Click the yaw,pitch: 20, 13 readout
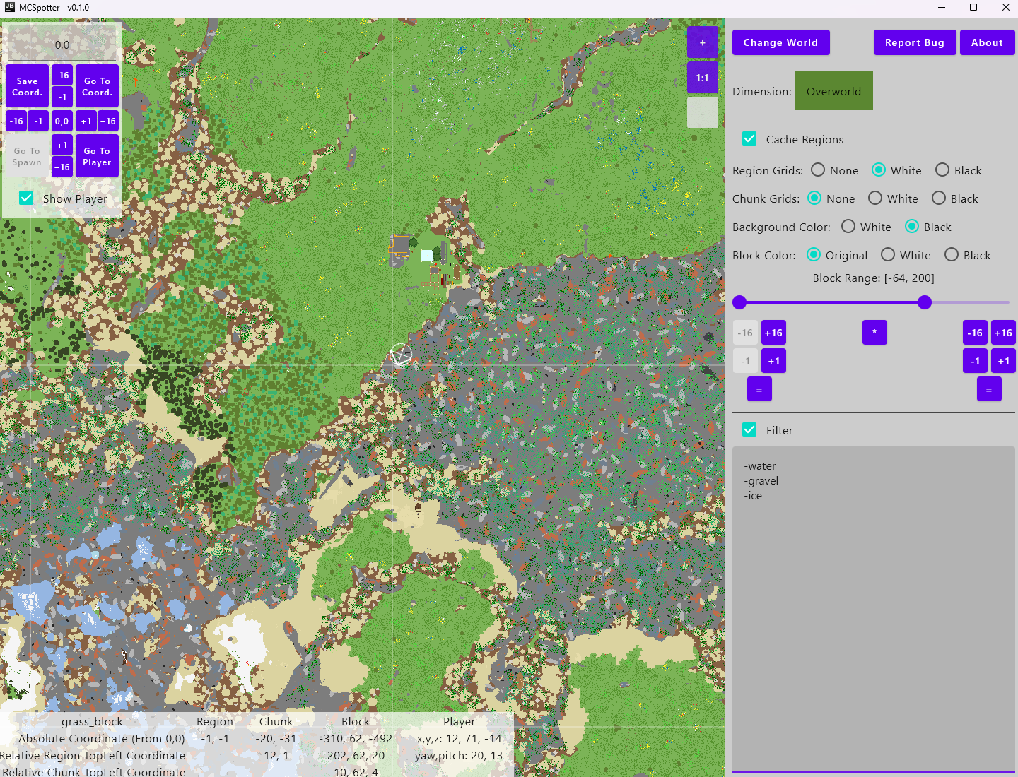 [459, 755]
